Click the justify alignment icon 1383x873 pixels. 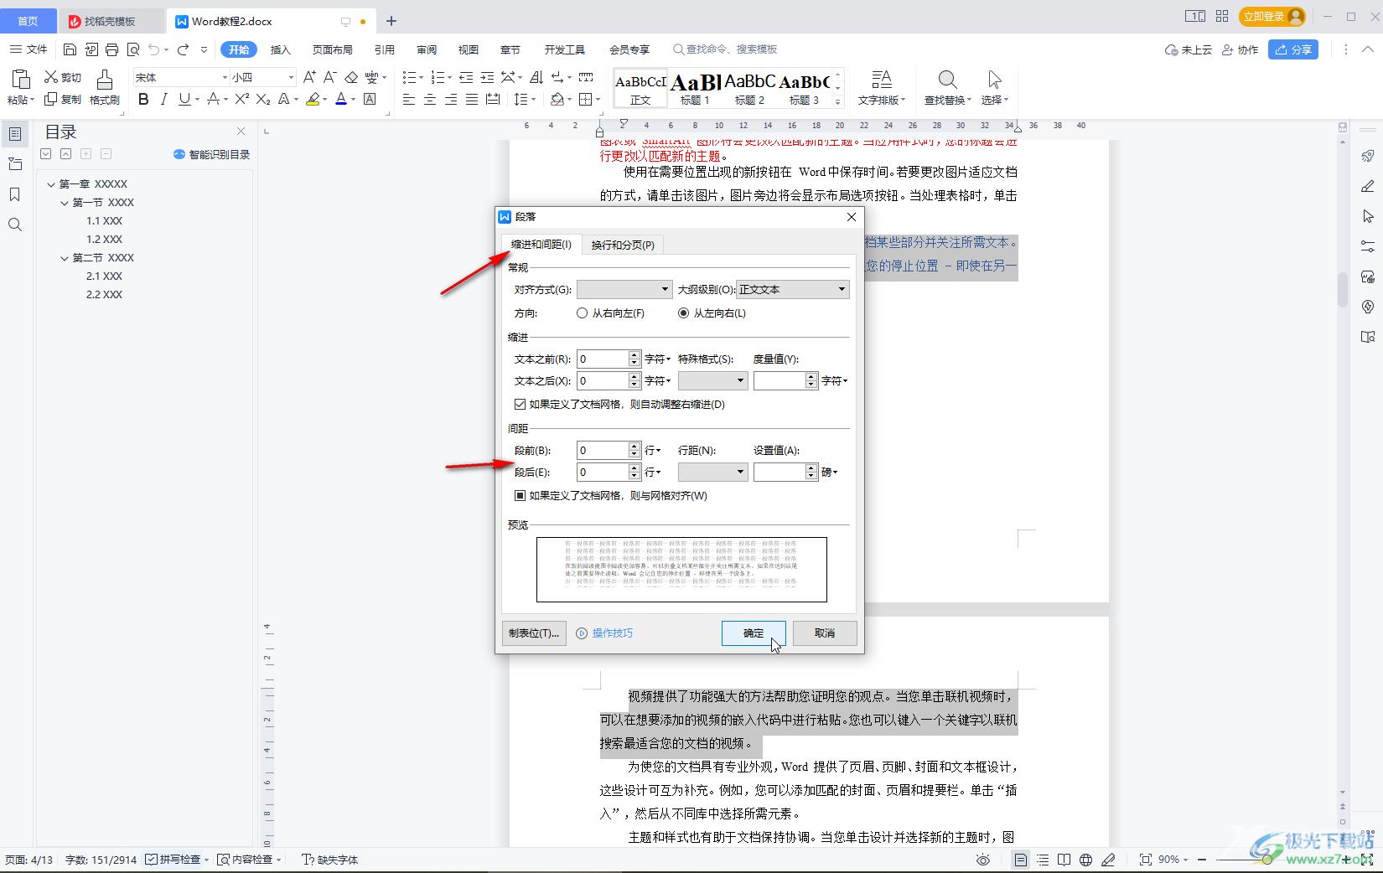(472, 100)
